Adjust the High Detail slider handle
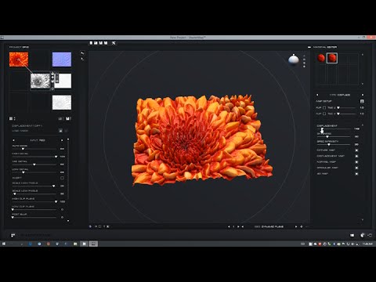The height and width of the screenshot is (282, 376). 56,157
